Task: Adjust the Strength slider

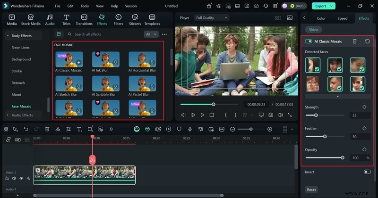Action: pyautogui.click(x=325, y=115)
